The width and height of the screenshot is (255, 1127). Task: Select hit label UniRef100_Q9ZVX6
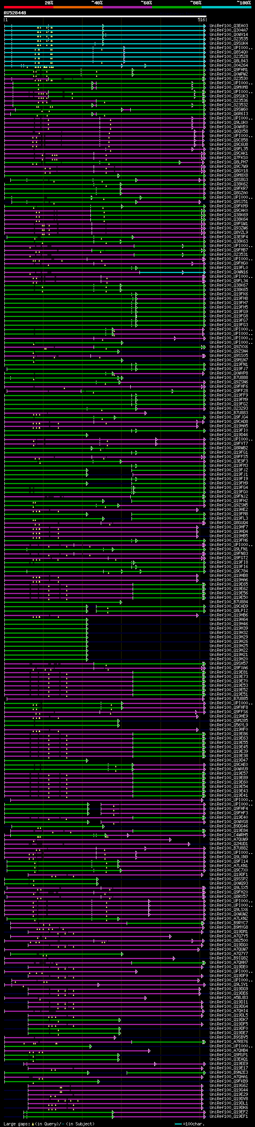[x=229, y=347]
